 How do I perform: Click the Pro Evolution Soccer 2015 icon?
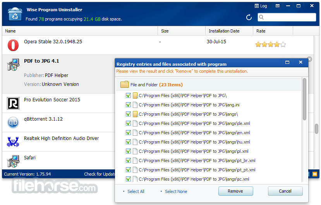[x=13, y=103]
